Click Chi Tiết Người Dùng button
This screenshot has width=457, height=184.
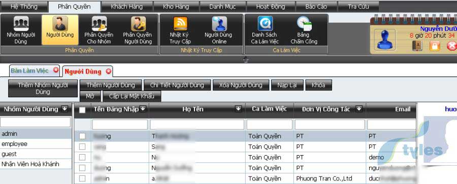pos(177,85)
